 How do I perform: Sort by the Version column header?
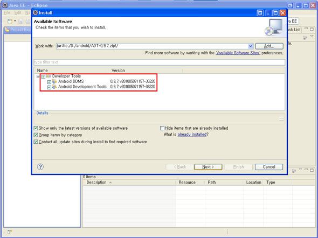[x=146, y=71]
